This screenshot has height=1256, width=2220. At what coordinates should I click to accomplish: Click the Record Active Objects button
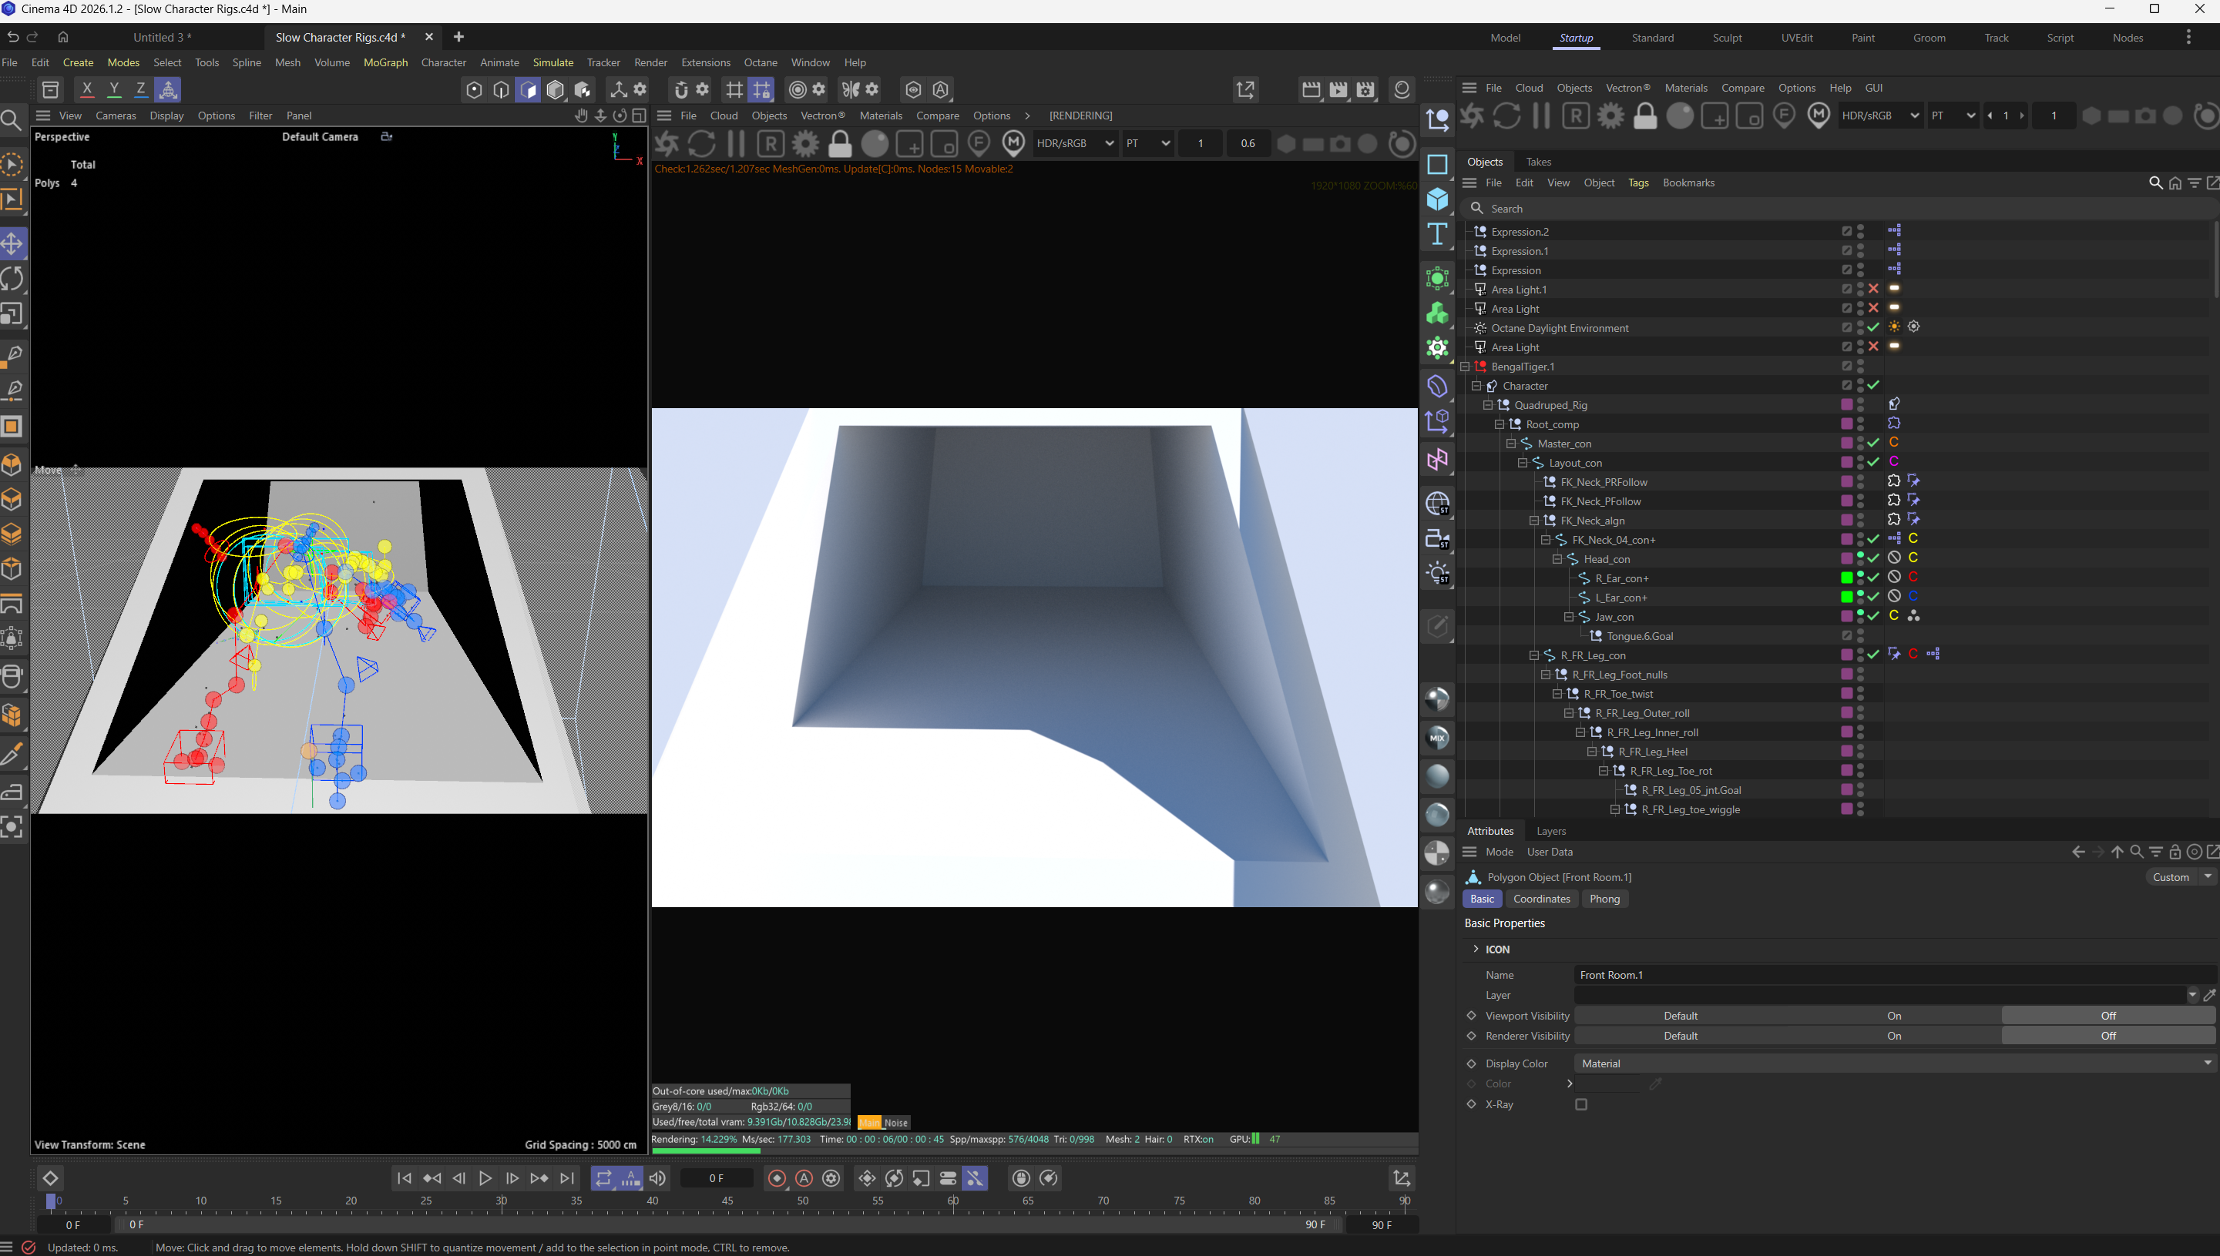click(x=777, y=1178)
